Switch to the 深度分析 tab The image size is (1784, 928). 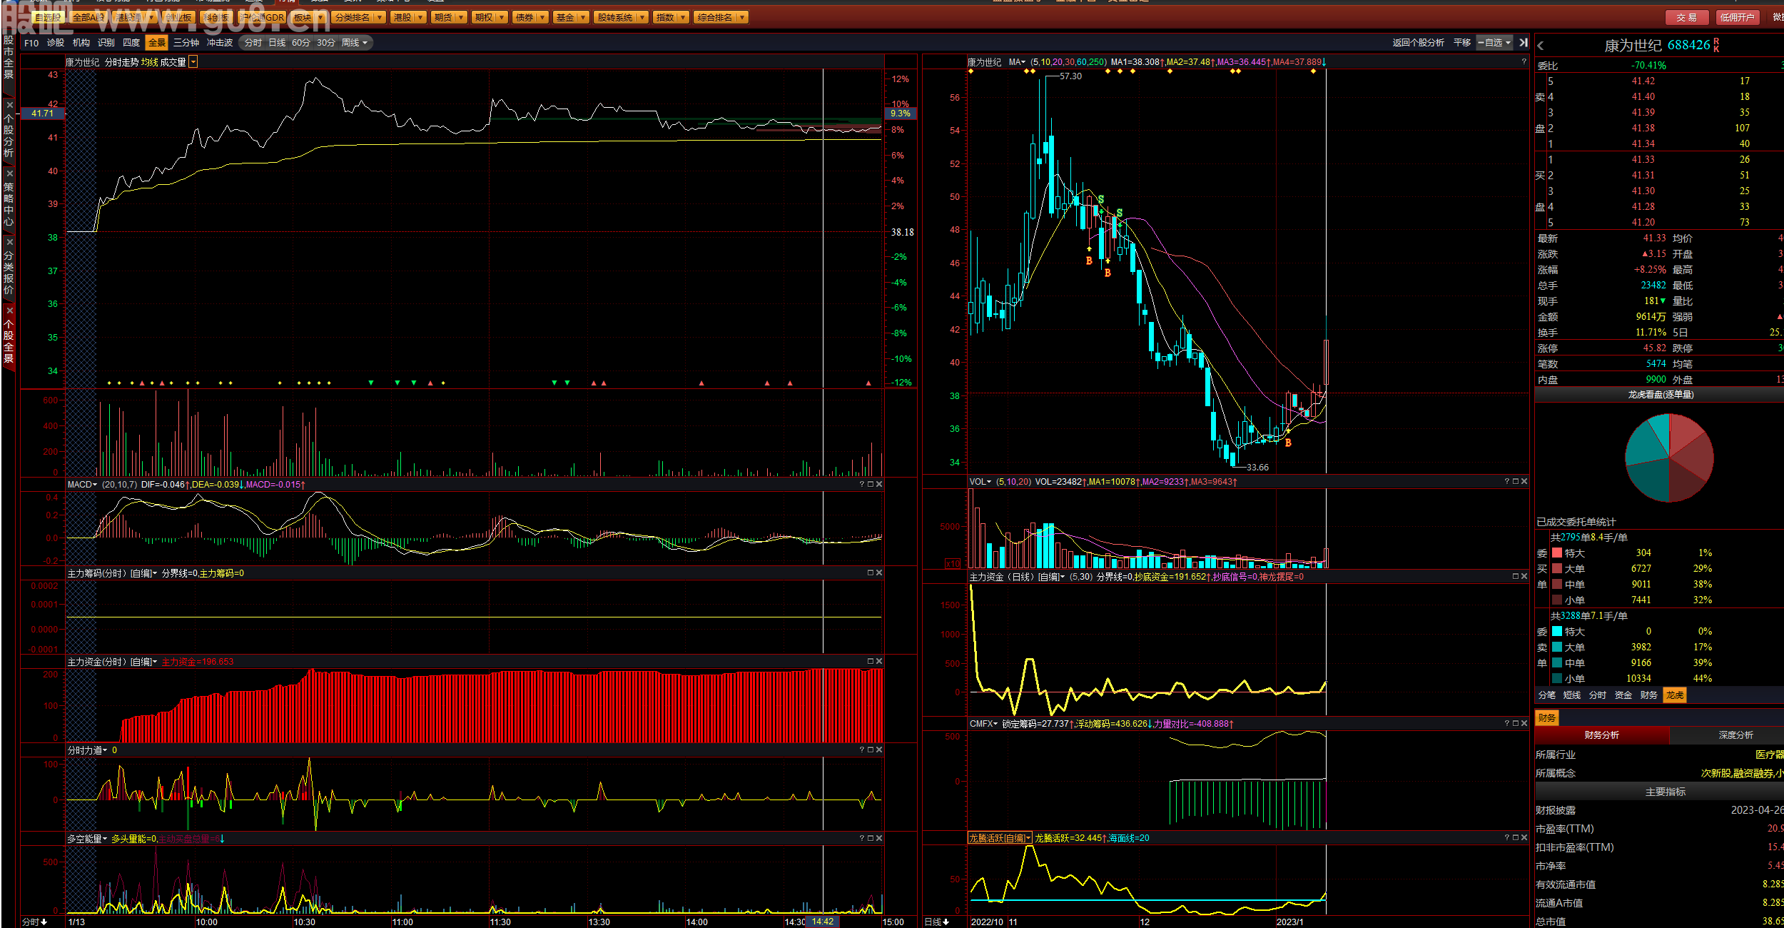point(1736,735)
